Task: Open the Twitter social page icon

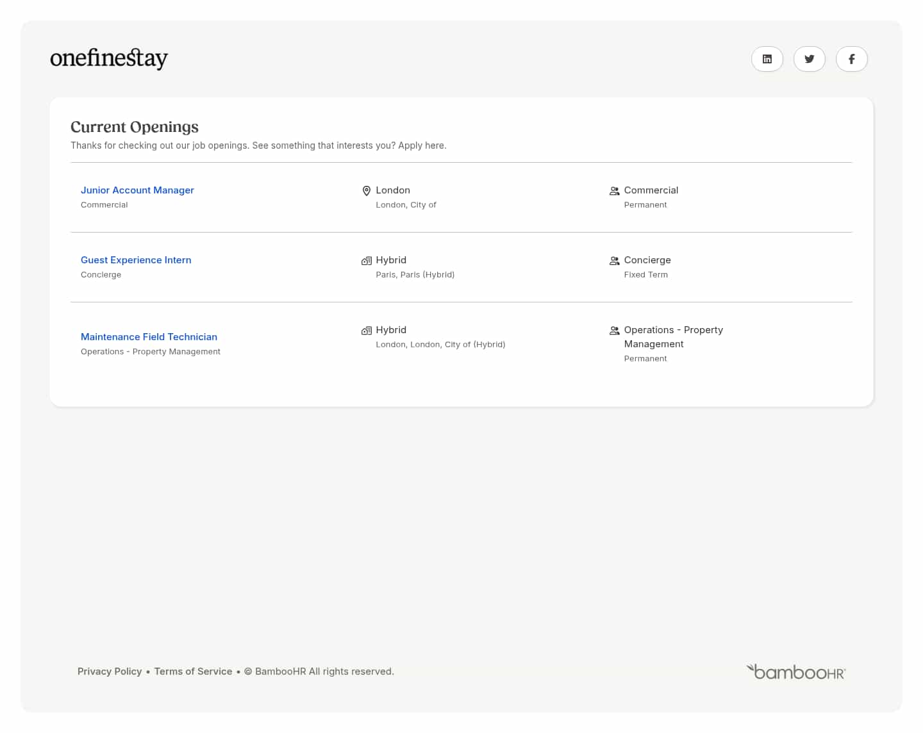Action: [x=810, y=59]
